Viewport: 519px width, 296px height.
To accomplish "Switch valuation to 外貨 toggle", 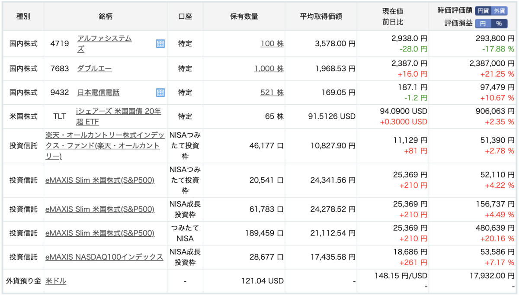I will coord(500,11).
